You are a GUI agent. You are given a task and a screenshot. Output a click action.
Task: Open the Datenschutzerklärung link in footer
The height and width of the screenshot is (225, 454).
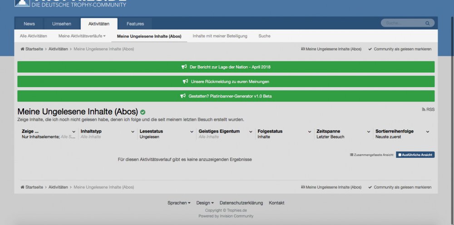tap(241, 203)
